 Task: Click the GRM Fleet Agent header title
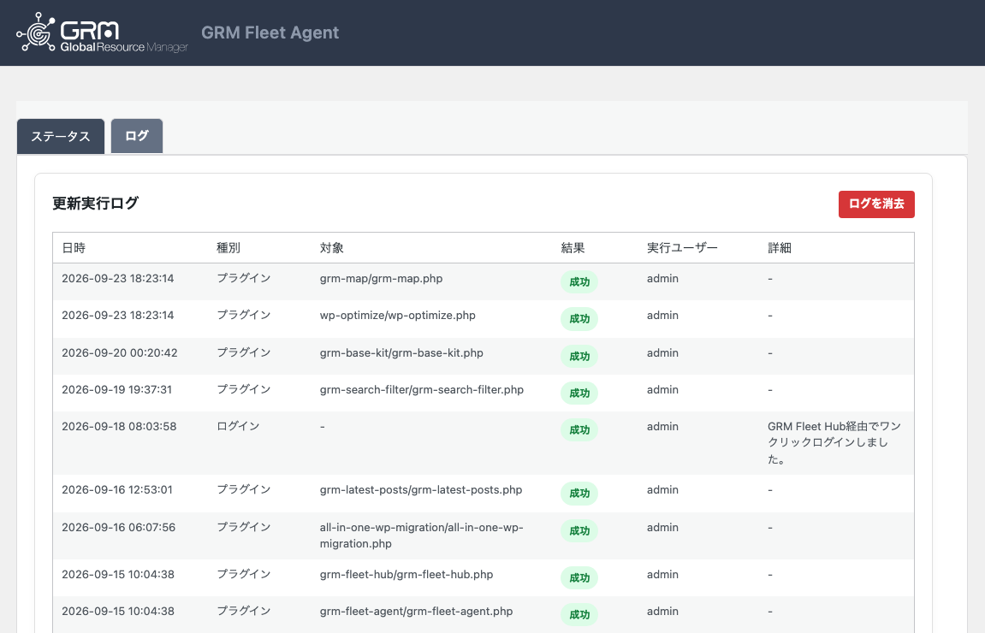pyautogui.click(x=270, y=33)
